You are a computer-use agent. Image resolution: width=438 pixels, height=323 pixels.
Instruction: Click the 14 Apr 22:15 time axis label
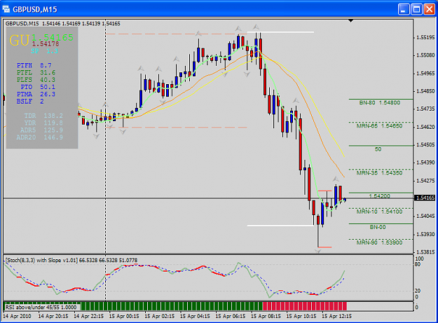click(88, 316)
